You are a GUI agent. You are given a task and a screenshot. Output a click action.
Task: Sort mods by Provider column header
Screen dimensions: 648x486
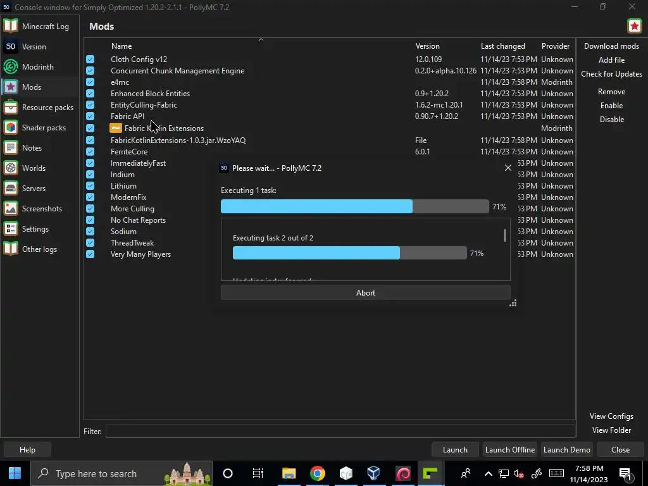557,46
